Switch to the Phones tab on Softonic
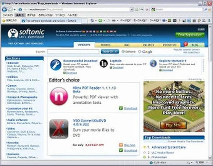 (105, 45)
